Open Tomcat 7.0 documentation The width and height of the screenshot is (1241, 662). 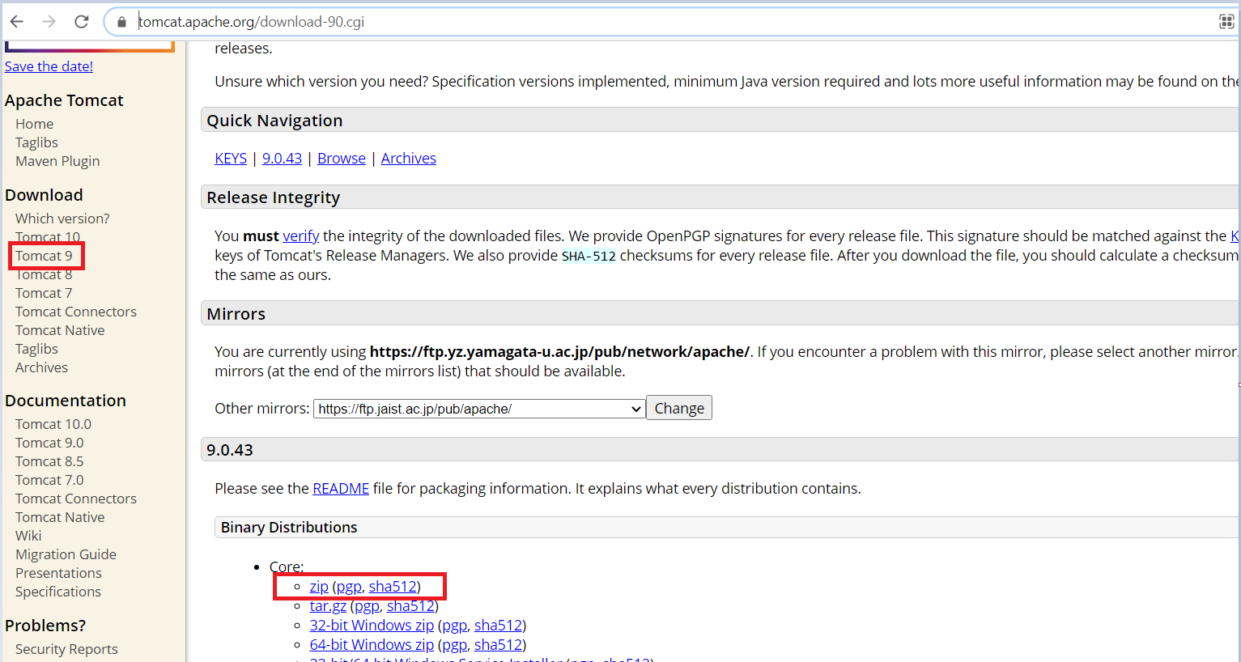[49, 480]
